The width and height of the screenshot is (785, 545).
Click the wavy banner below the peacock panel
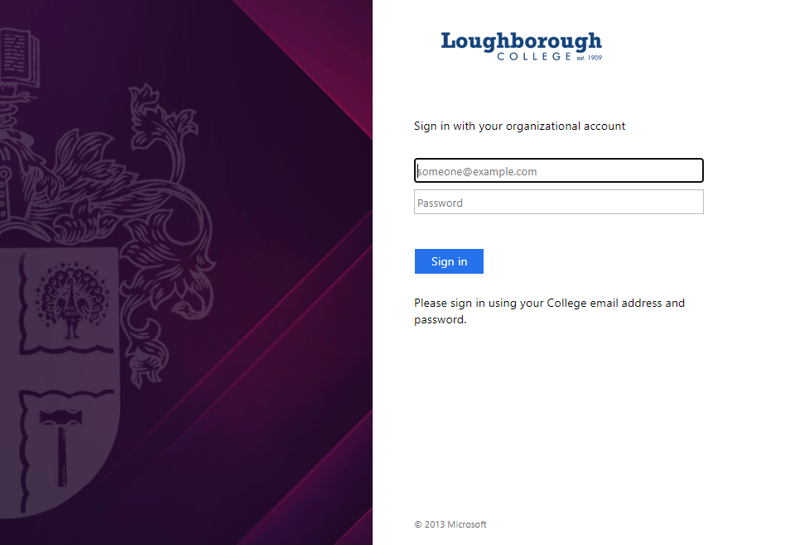pos(68,348)
